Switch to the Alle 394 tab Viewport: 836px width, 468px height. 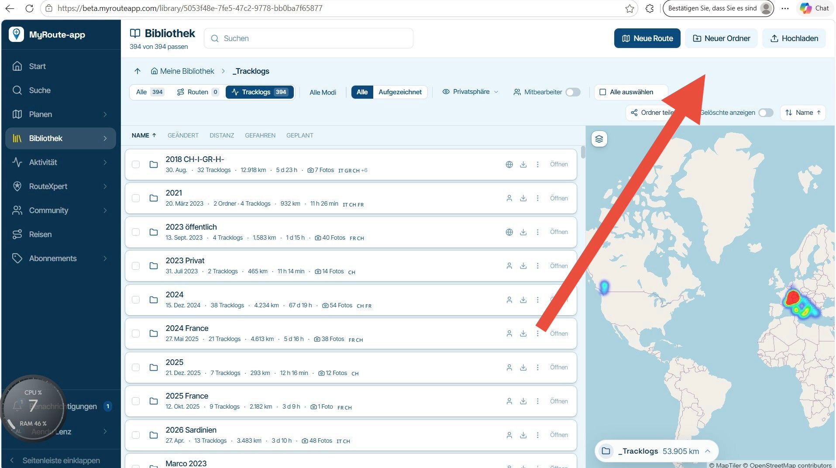click(150, 92)
